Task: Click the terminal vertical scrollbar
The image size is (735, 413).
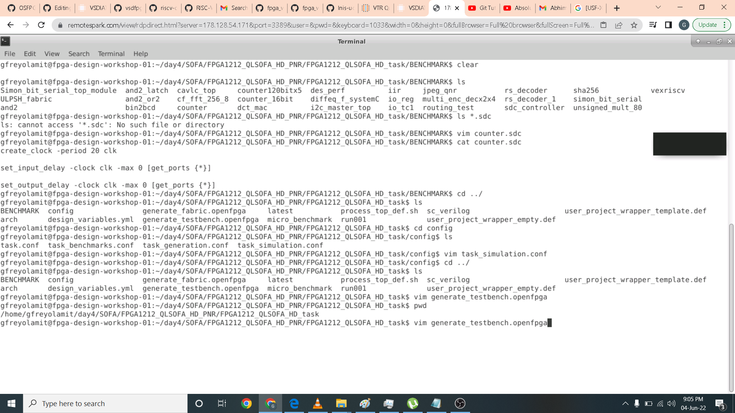Action: pos(731,306)
